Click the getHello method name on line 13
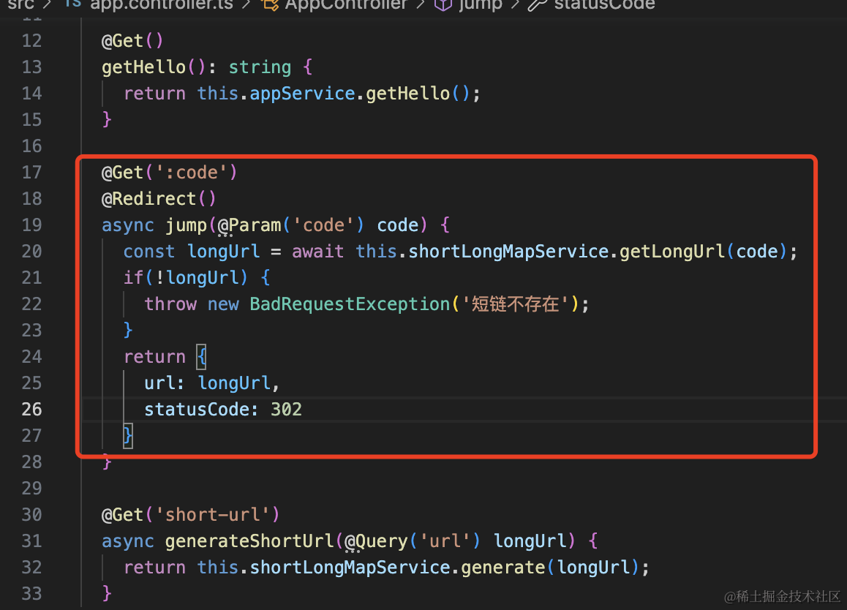 click(x=143, y=67)
